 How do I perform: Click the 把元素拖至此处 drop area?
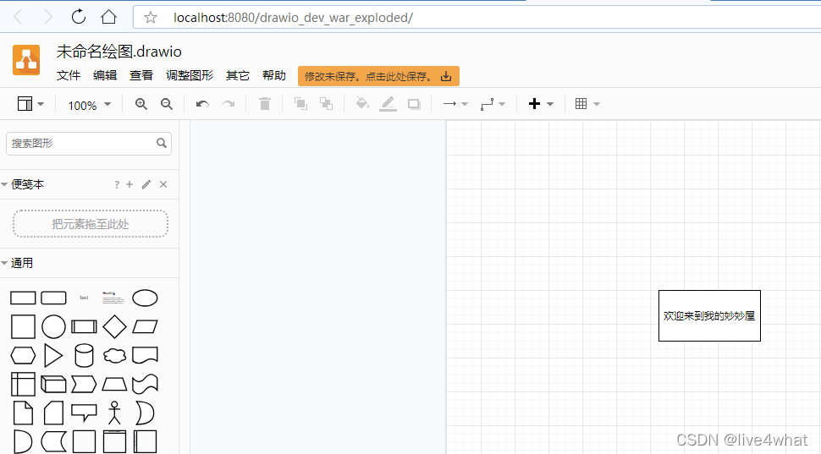coord(90,224)
